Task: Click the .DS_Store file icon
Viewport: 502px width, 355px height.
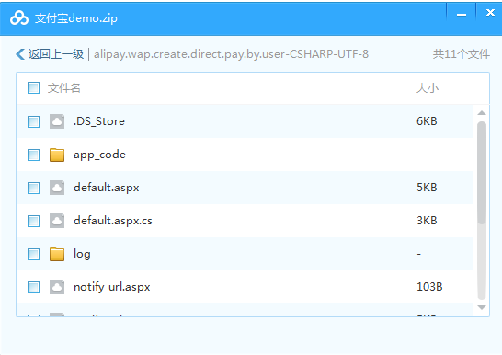Action: coord(57,121)
